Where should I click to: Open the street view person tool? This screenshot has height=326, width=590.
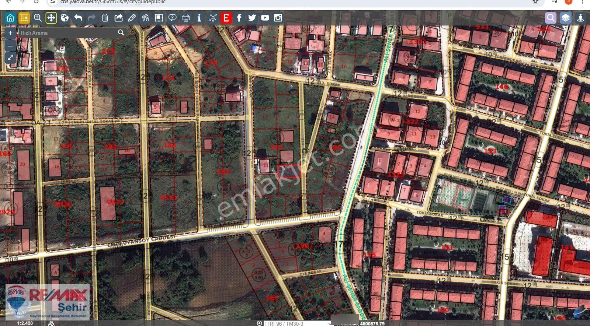point(580,18)
